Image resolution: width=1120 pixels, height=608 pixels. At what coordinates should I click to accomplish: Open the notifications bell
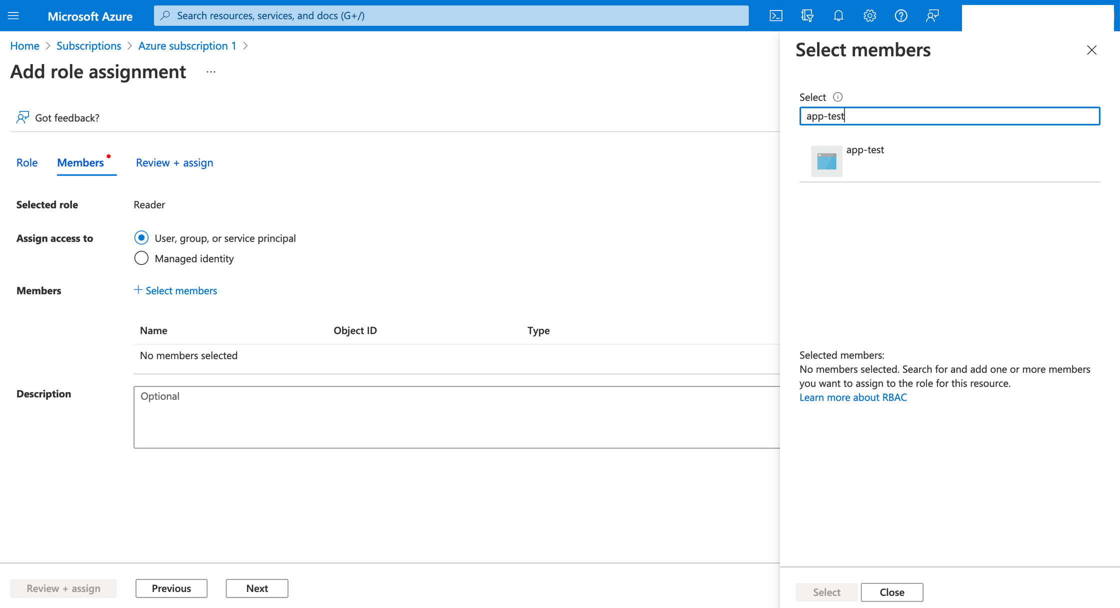838,16
